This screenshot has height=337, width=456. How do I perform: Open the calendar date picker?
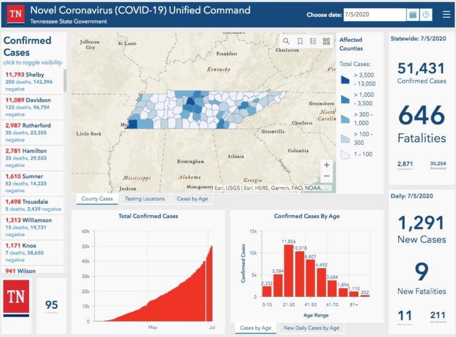[412, 15]
